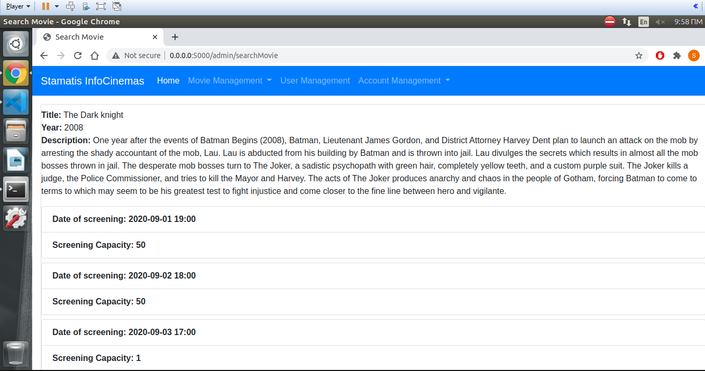Click the Chrome back arrow

[44, 55]
